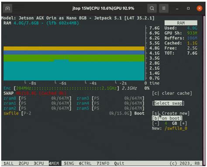Image resolution: width=207 pixels, height=167 pixels.
Task: Open the terminal hamburger menu
Action: tap(164, 8)
